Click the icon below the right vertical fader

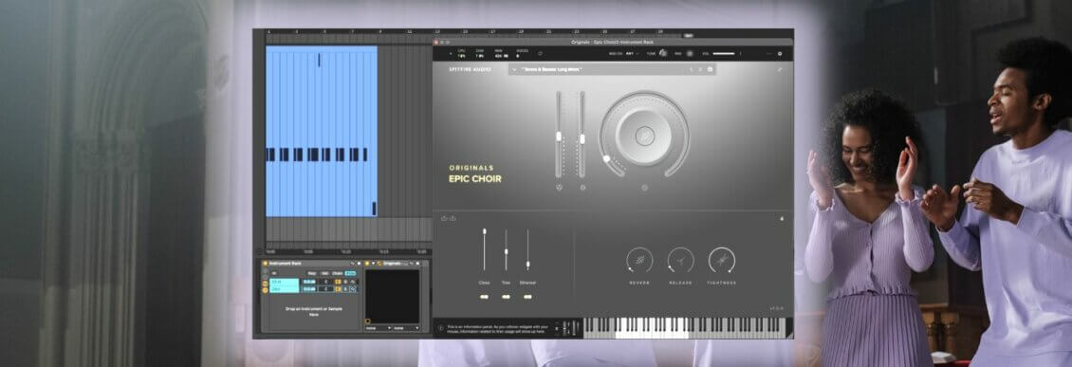click(582, 187)
